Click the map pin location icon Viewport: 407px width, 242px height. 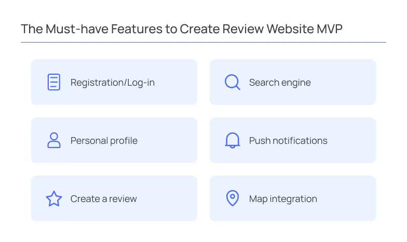pos(233,198)
